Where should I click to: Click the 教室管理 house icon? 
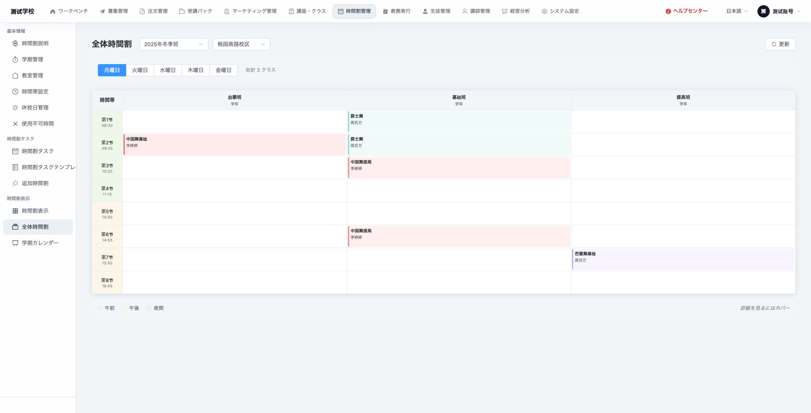(15, 76)
